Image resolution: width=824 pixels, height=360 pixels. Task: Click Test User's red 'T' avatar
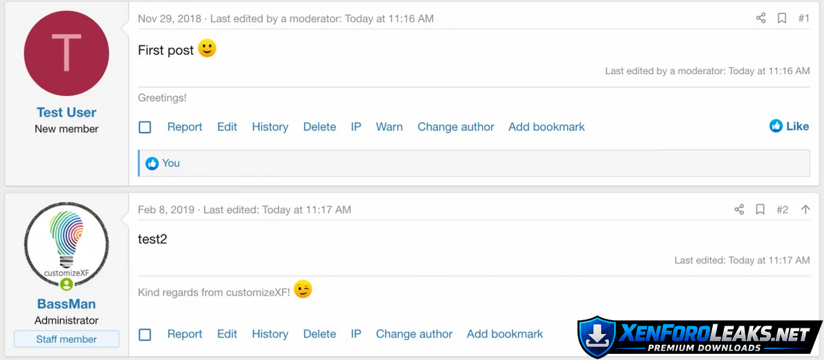[x=67, y=53]
